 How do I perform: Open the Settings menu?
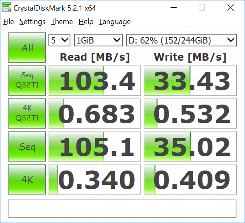(x=33, y=22)
